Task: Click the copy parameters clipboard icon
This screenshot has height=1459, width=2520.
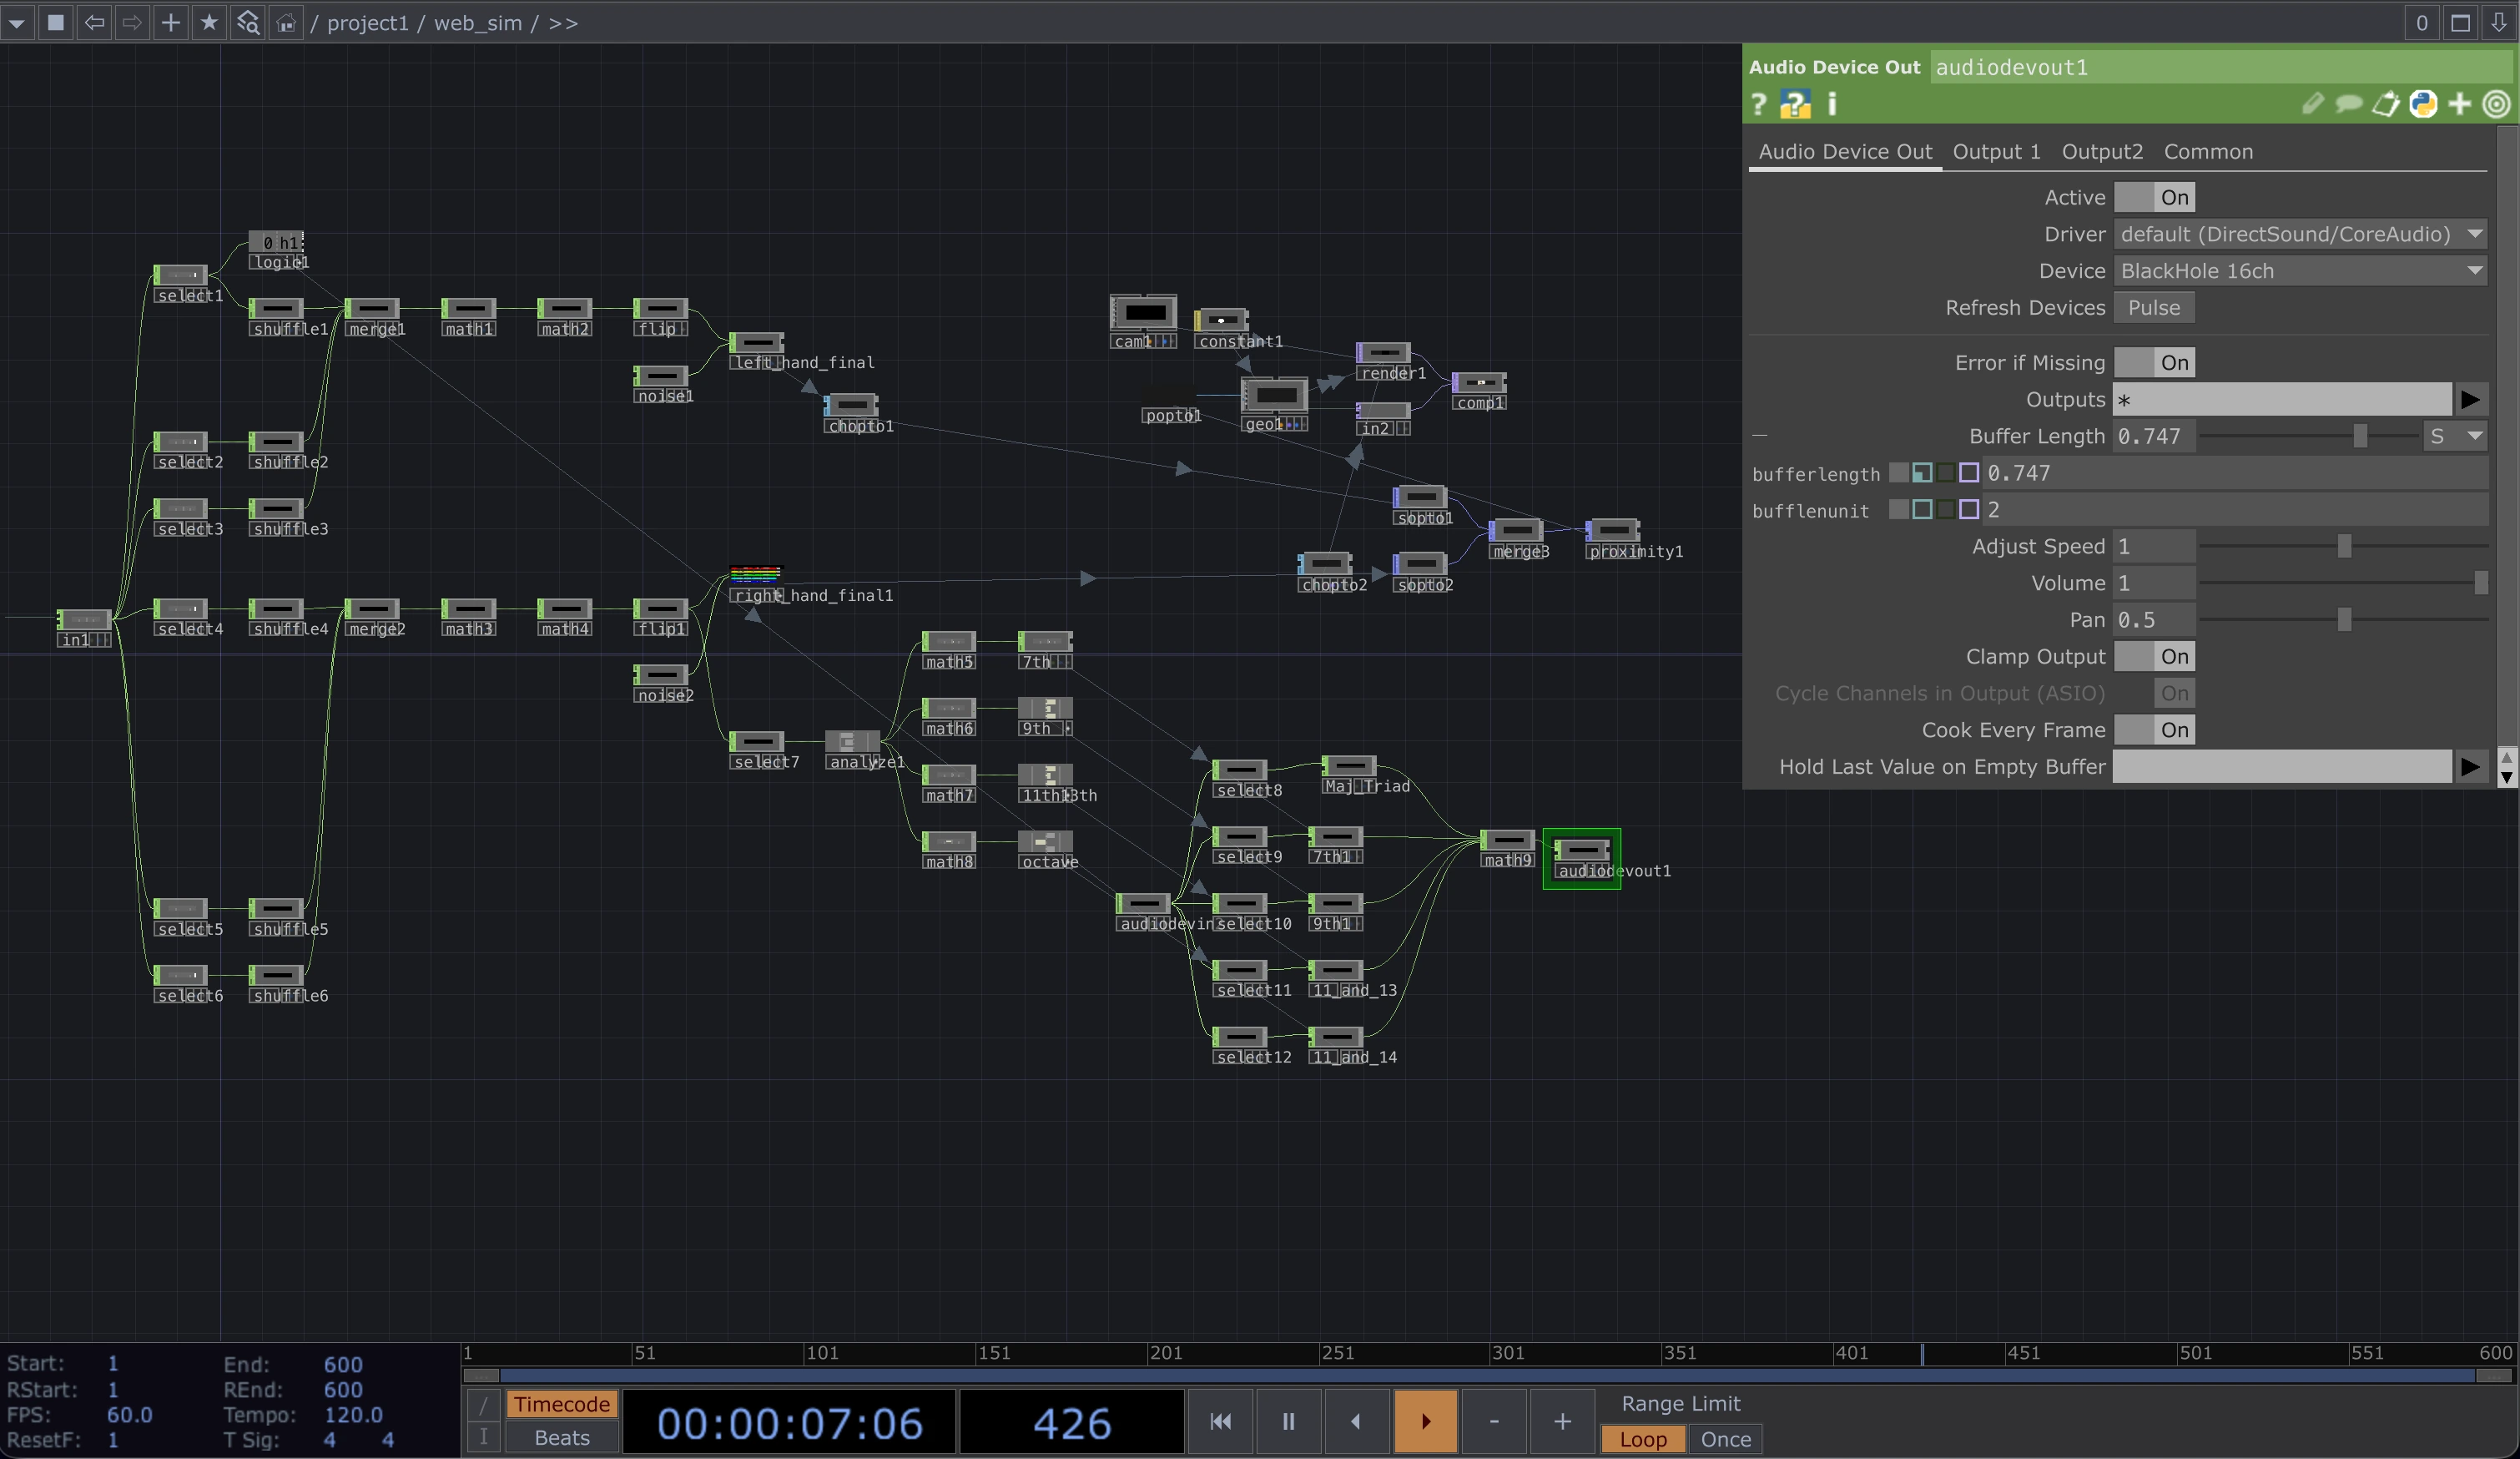Action: [2386, 104]
